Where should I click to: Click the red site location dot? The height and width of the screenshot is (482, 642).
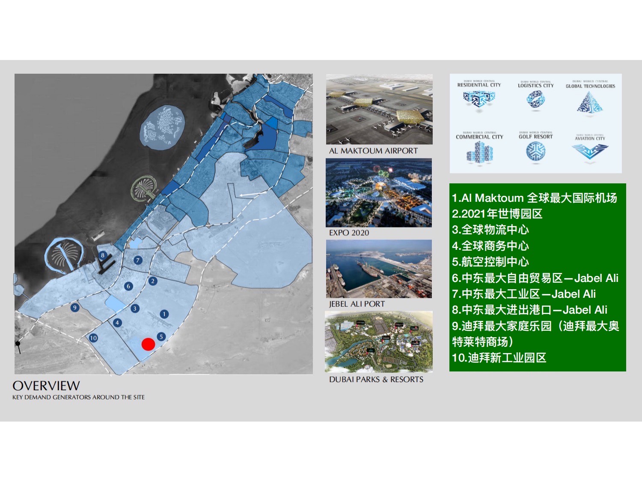click(x=148, y=344)
